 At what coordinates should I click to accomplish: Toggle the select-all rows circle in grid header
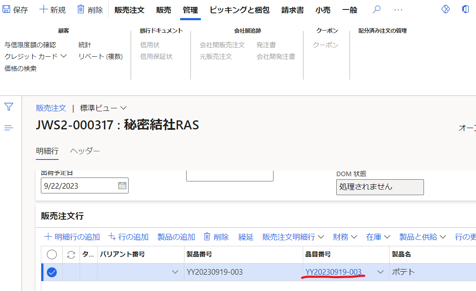(52, 254)
